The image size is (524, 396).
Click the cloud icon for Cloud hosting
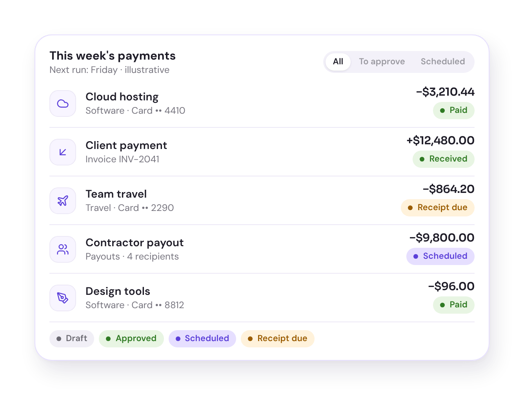pos(63,104)
